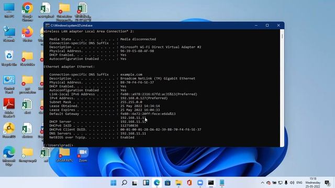Click the Command Prompt vertical scrollbar
This screenshot has height=188, width=335.
point(282,88)
